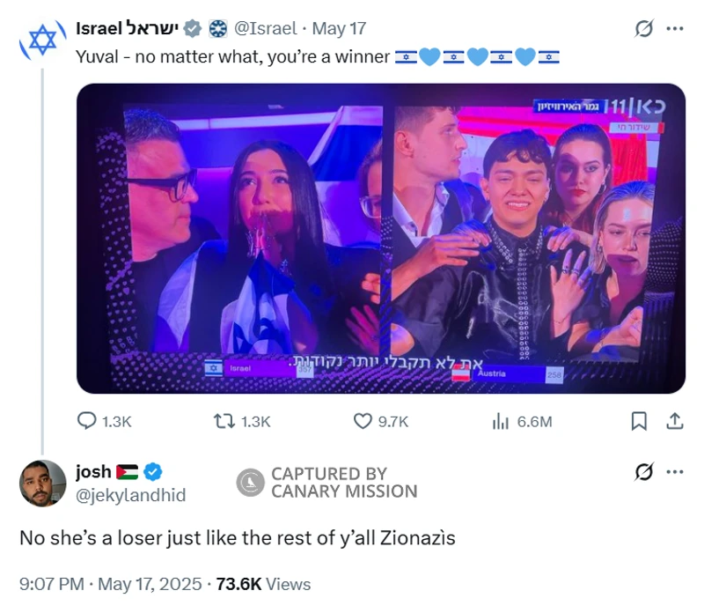
Task: Open the right photo with Austria caption
Action: coord(539,238)
